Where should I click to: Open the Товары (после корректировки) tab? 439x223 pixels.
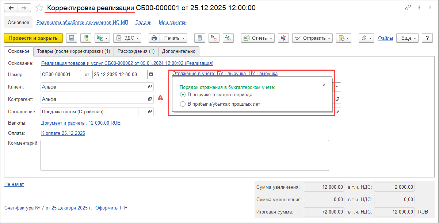[73, 51]
